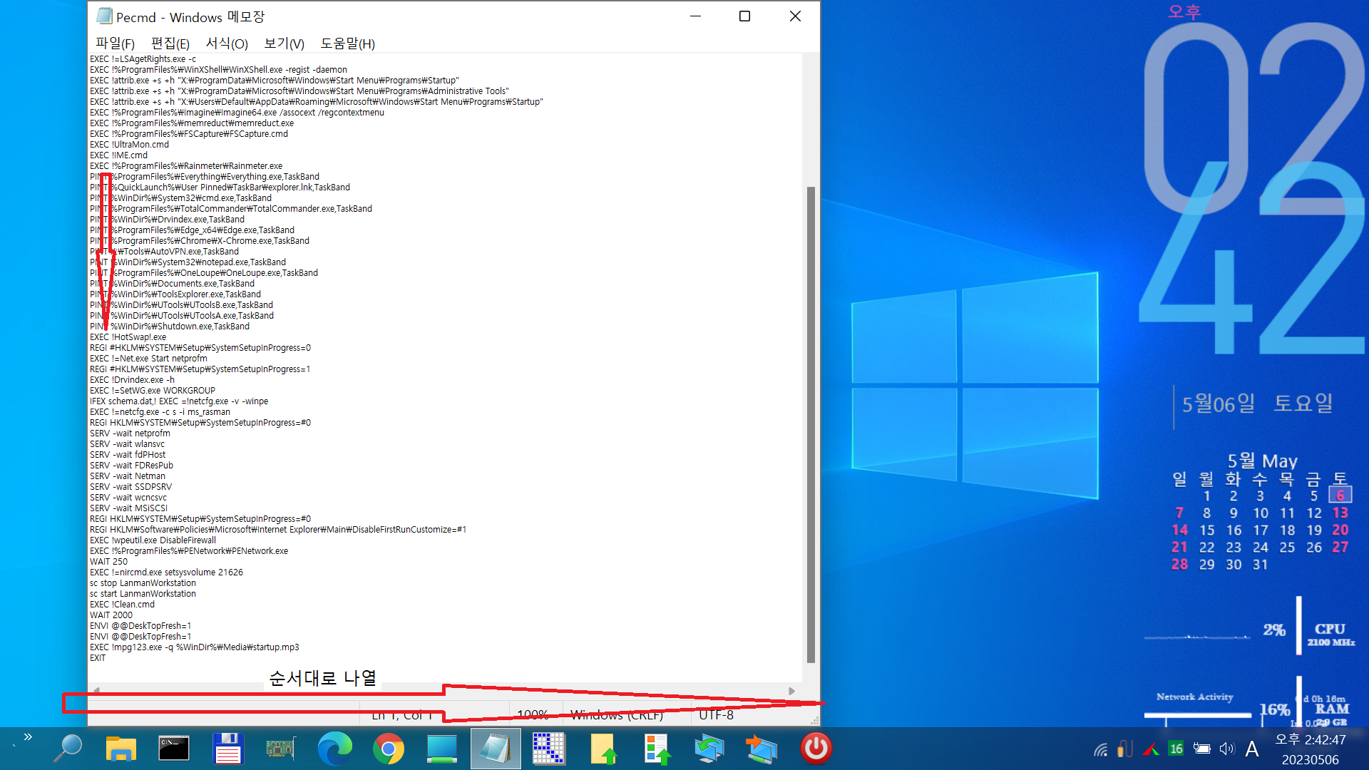Open the speaker volume tray icon
The width and height of the screenshot is (1369, 770).
[1226, 749]
